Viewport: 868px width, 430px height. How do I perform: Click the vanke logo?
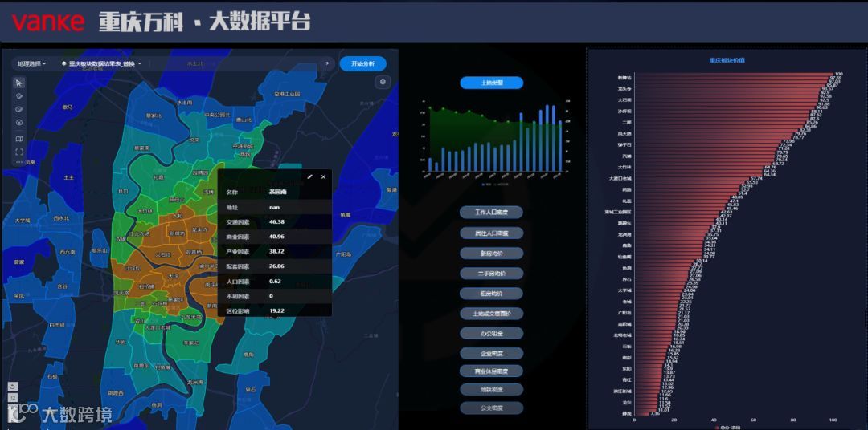pyautogui.click(x=47, y=22)
